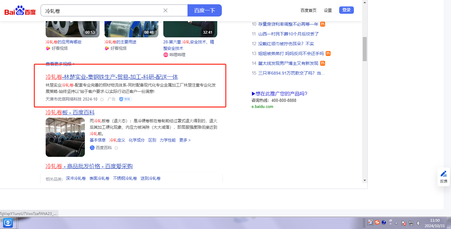The image size is (451, 229).
Task: Click the scrollbar up arrow
Action: (x=365, y=2)
